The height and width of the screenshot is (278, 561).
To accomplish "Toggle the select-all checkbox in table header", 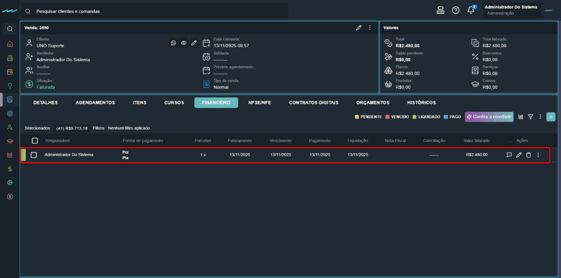I will click(x=35, y=141).
